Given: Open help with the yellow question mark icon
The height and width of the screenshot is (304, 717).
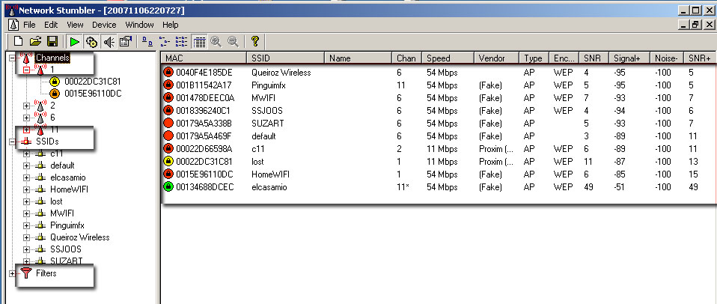Looking at the screenshot, I should (x=255, y=42).
